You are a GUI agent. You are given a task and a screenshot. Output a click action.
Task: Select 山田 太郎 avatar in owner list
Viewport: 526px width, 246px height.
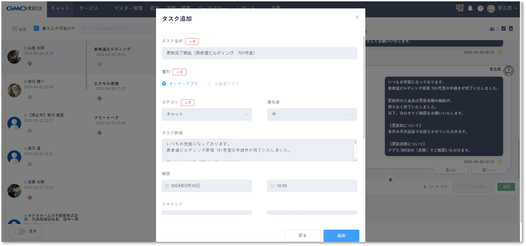pos(14,57)
